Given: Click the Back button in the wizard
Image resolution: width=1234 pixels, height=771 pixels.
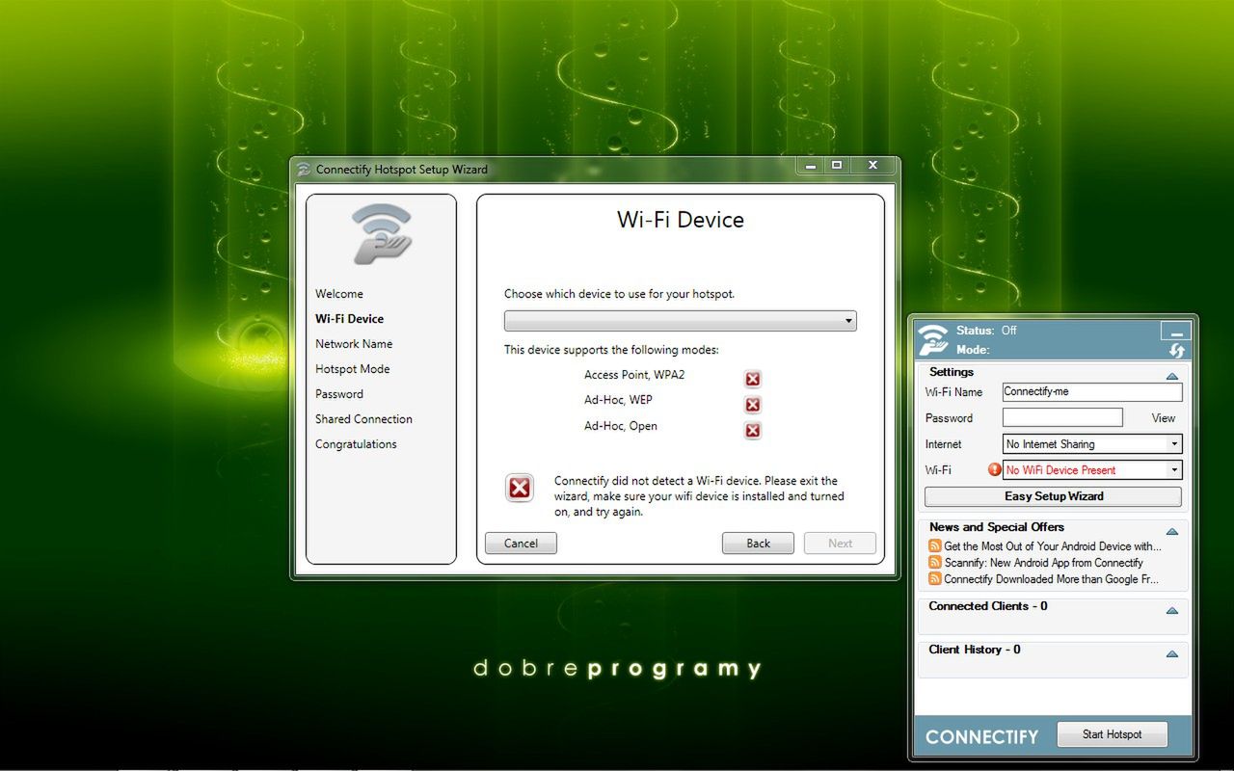Looking at the screenshot, I should click(758, 544).
